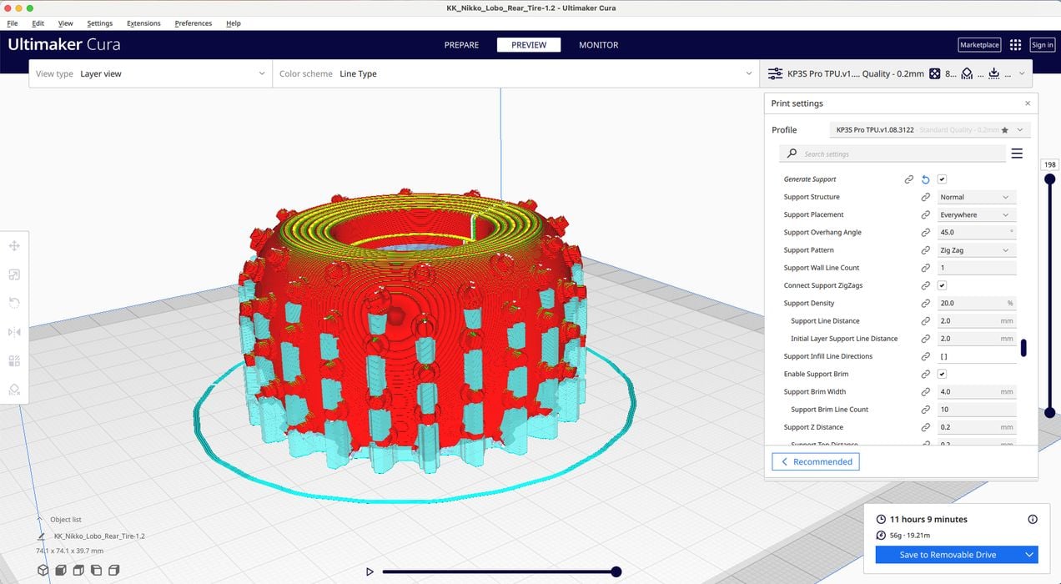1061x584 pixels.
Task: Open the Support Placement dropdown
Action: [974, 214]
